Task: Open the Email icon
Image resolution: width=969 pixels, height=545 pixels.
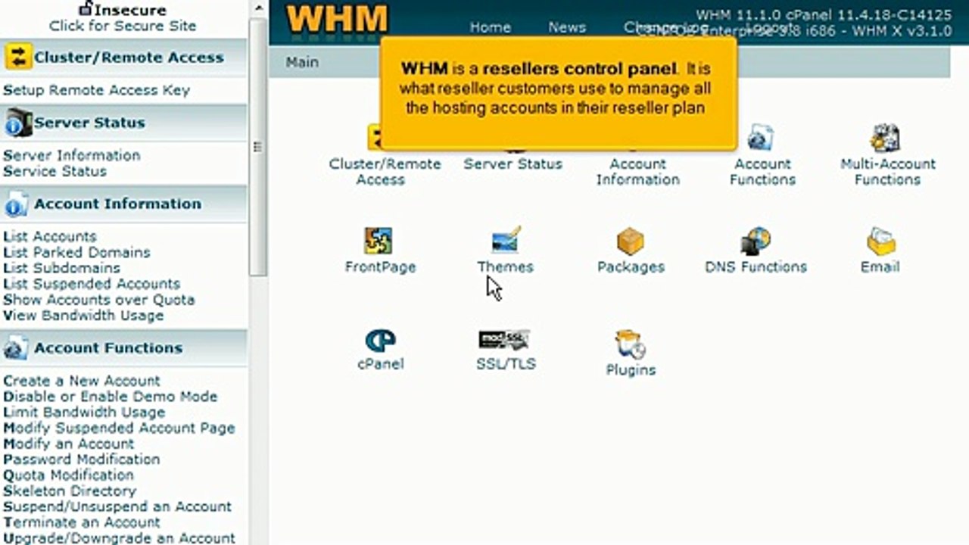Action: tap(880, 241)
